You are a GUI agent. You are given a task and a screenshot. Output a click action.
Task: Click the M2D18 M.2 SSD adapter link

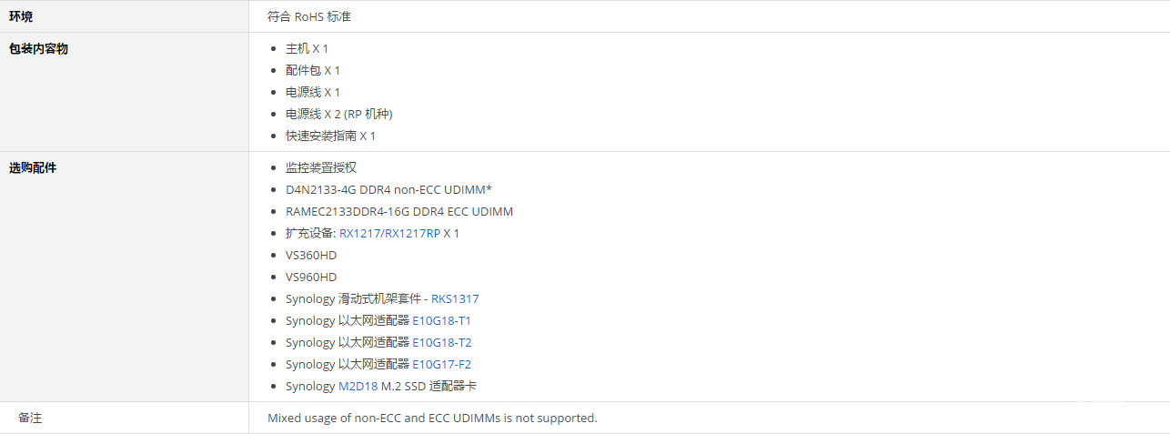(x=358, y=386)
